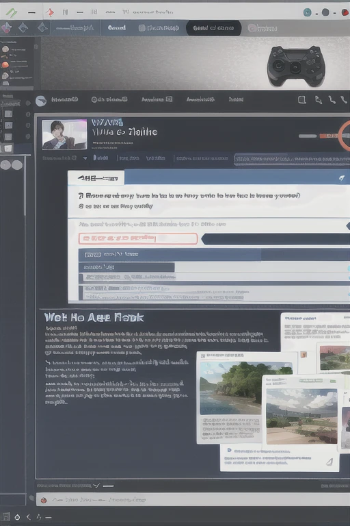Click the pin icon on blue panel header
Image resolution: width=350 pixels, height=526 pixels.
pos(341,178)
